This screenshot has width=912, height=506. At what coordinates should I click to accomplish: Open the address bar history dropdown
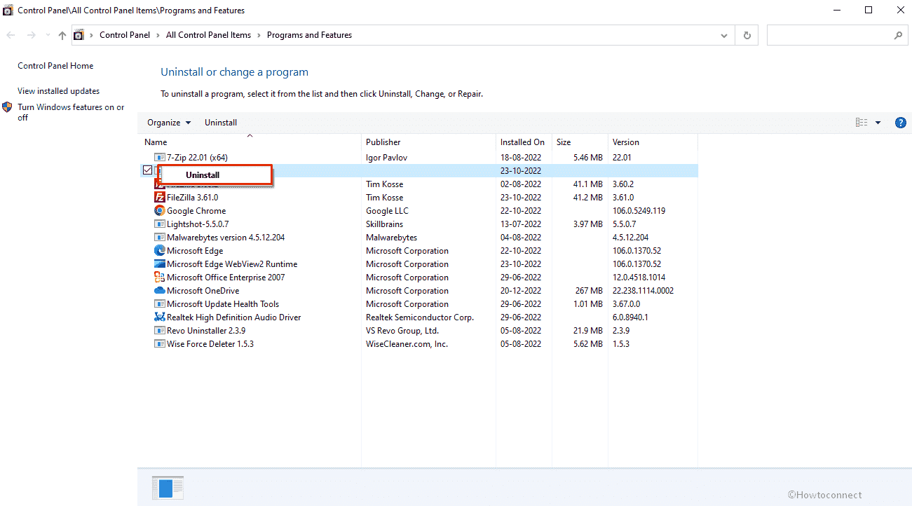click(724, 35)
